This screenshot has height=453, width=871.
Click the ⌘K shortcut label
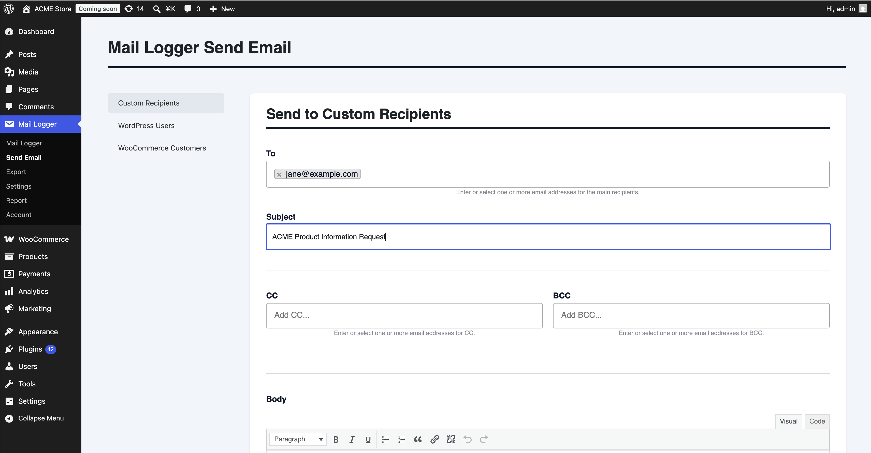[170, 9]
